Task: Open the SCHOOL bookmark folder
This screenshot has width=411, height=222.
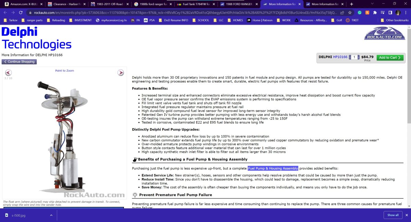Action: (201, 20)
